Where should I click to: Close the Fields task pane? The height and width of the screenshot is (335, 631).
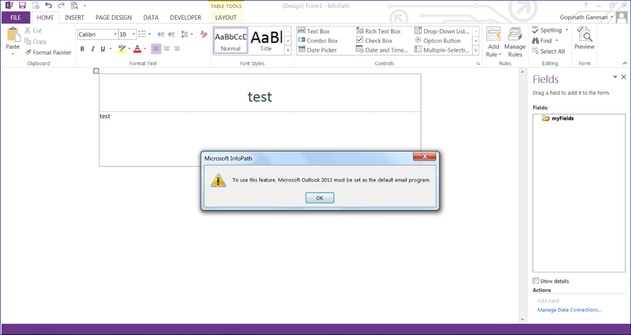[624, 77]
